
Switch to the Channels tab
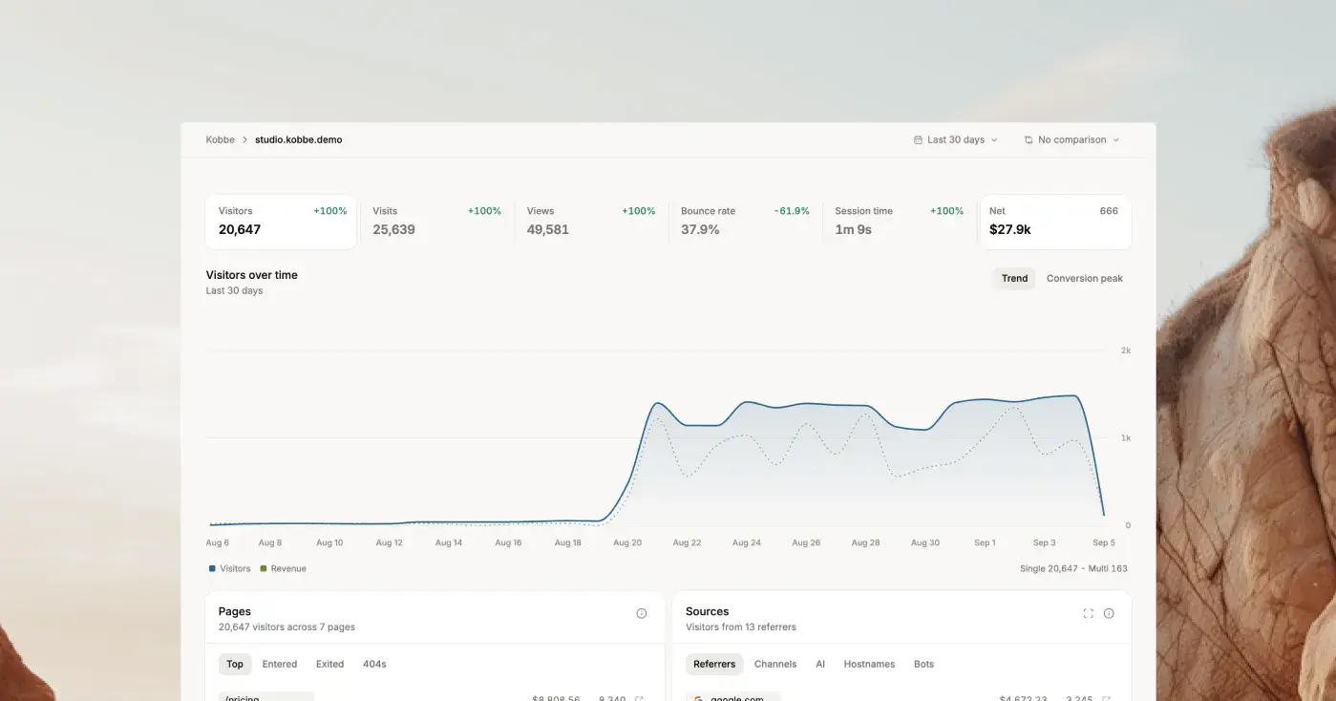coord(775,664)
